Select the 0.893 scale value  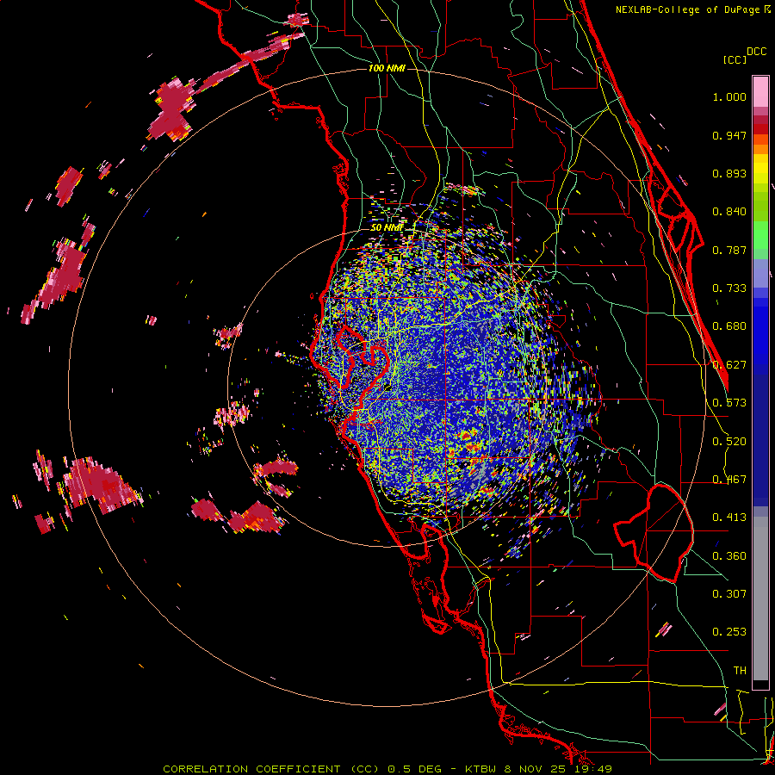(x=729, y=173)
